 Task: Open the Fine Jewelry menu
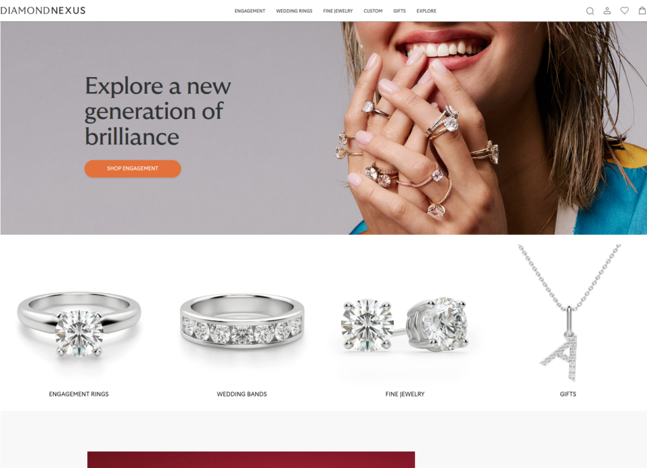pos(338,11)
